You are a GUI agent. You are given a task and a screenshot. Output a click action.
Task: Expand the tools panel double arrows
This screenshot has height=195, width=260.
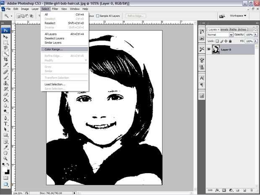(3, 23)
